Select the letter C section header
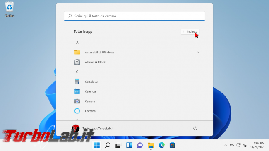The image size is (269, 151). coord(77,72)
